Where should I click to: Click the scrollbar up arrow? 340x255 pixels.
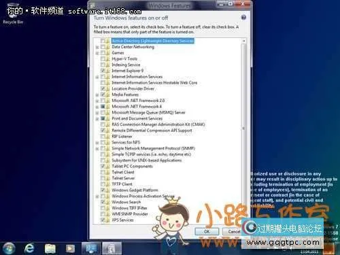tap(244, 41)
